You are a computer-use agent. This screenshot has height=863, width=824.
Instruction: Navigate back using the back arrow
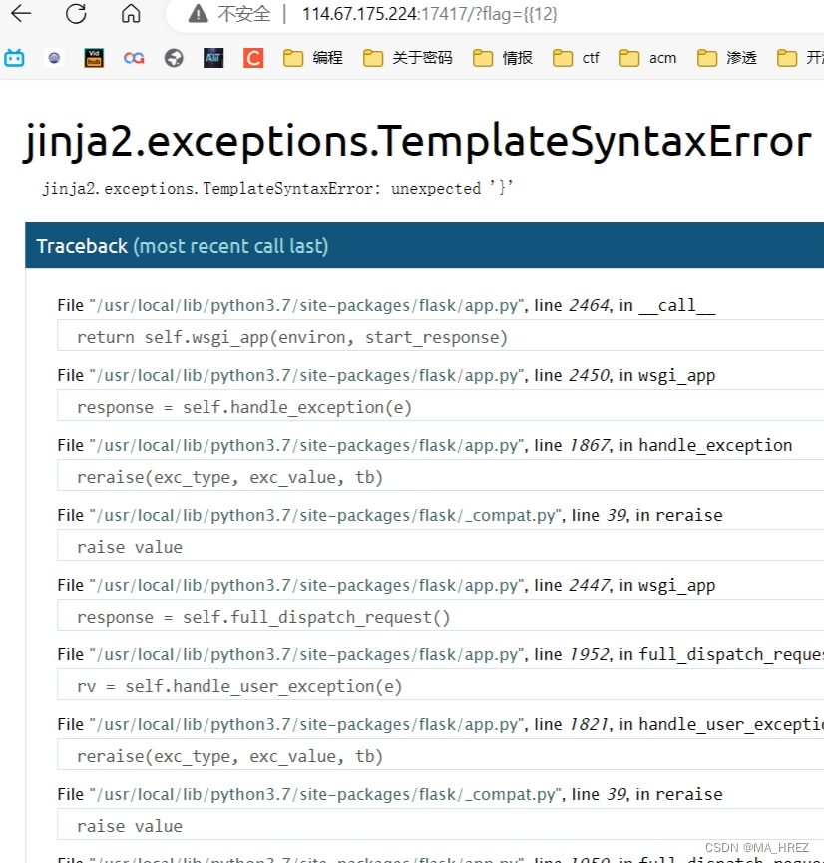coord(20,15)
